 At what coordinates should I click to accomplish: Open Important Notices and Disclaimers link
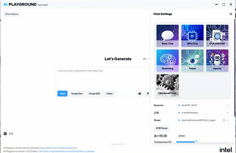coord(67,151)
